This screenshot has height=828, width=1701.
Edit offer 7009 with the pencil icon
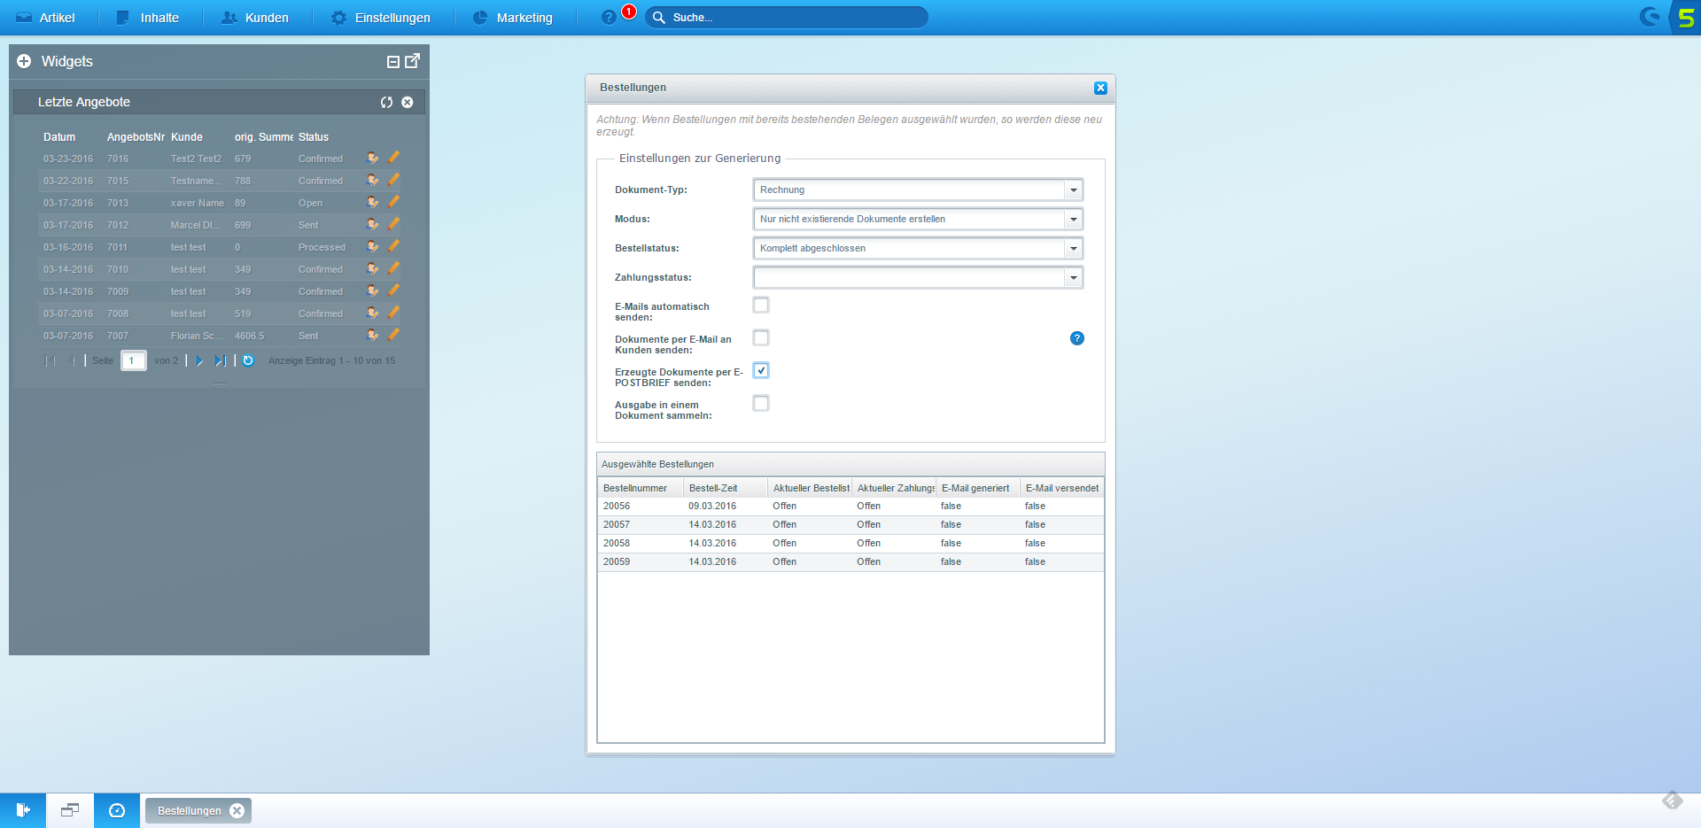(393, 290)
